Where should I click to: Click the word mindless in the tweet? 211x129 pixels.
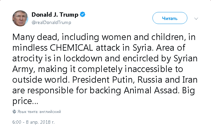click(x=30, y=48)
